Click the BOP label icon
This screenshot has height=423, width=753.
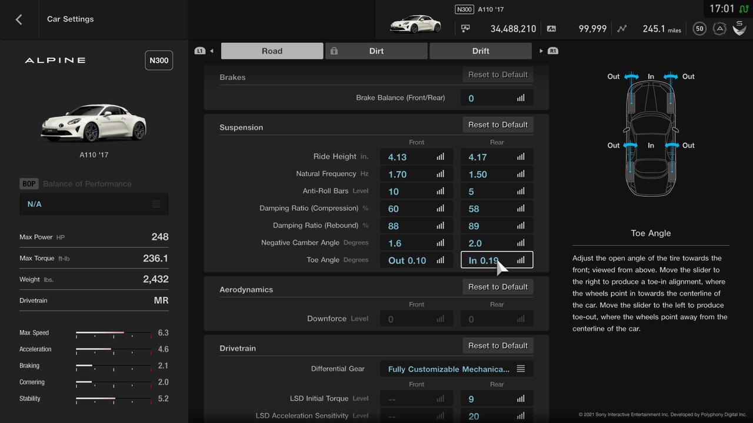(x=29, y=184)
